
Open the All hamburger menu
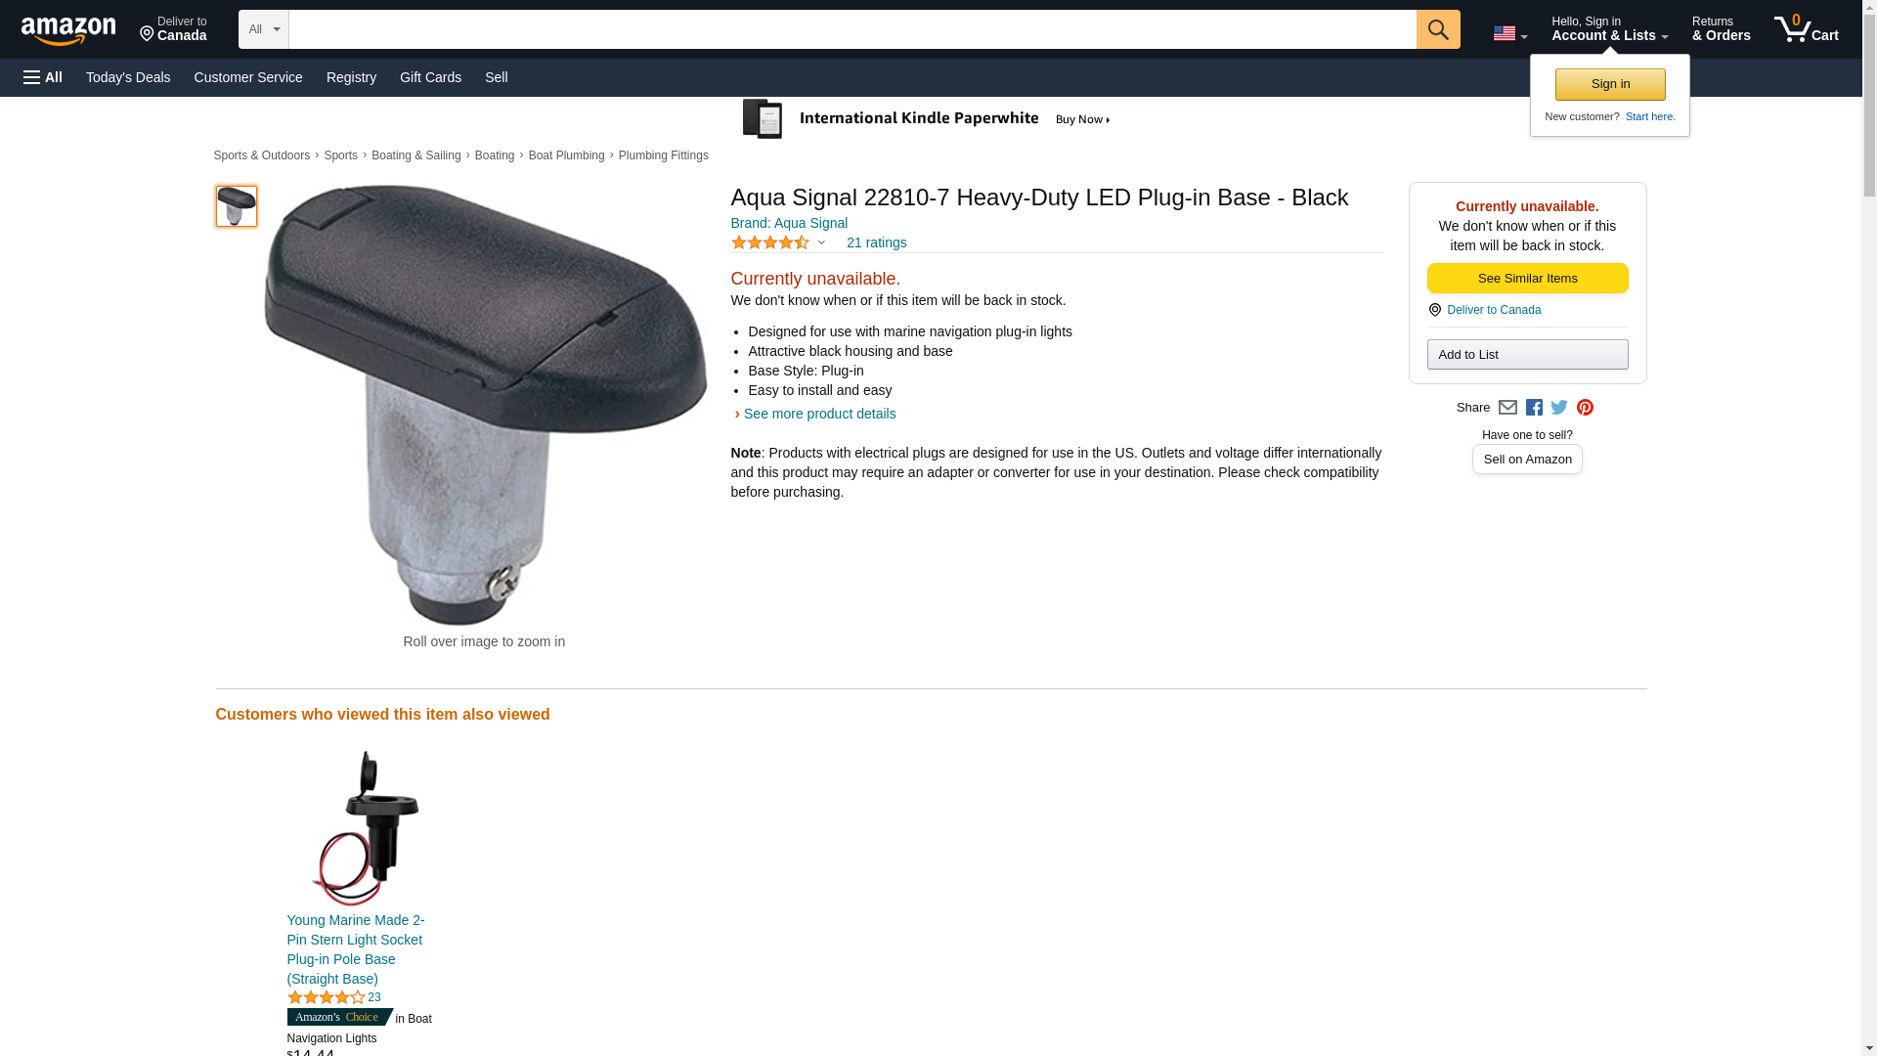(x=43, y=77)
